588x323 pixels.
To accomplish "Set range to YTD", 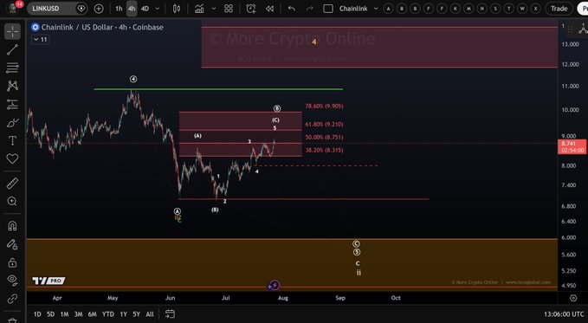I will pos(108,314).
